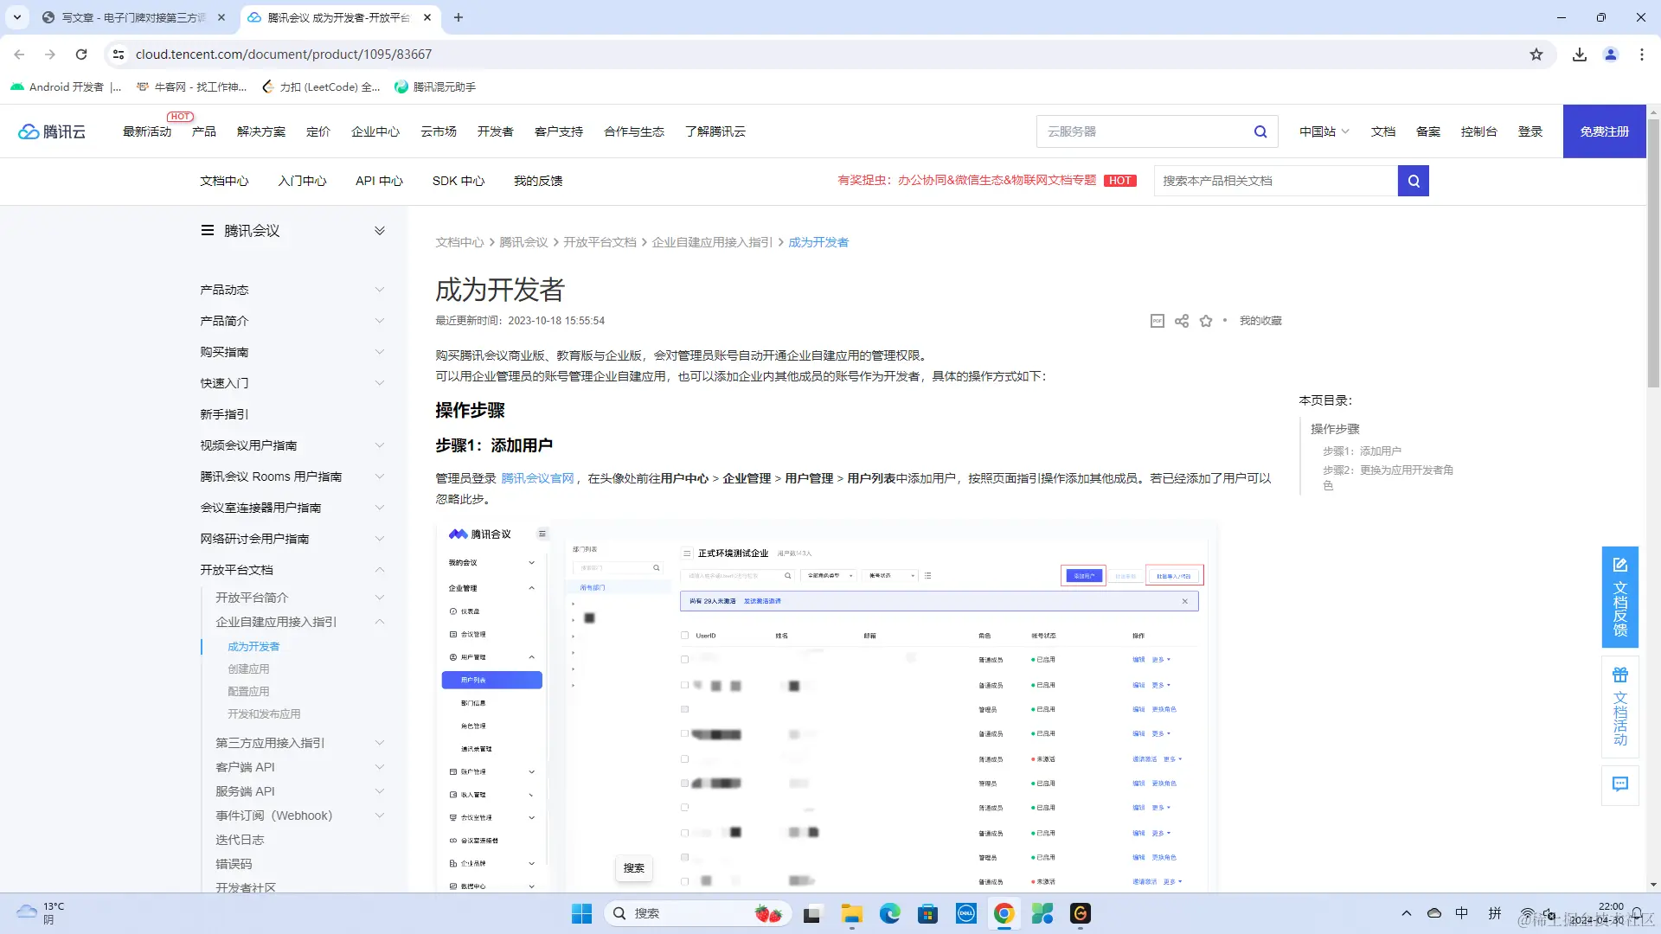The image size is (1661, 934).
Task: Toggle the 腾讯会议 sidebar hamburger menu
Action: (208, 230)
